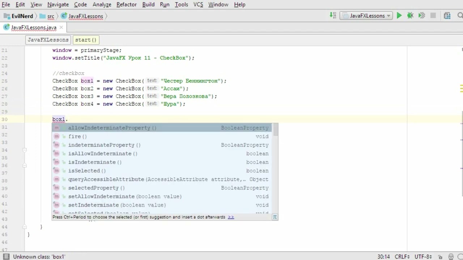463x260 pixels.
Task: Select isIndeterminate() suggestion
Action: coord(162,162)
